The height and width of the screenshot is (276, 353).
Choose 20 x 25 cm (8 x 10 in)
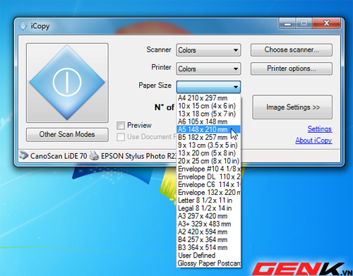(208, 161)
